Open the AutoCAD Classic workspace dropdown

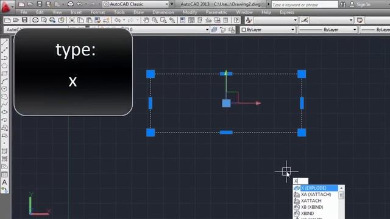coord(136,4)
